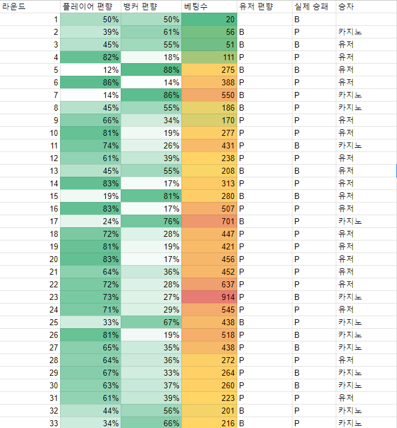Click the empty 유저 편향 cell in round 1

point(264,19)
